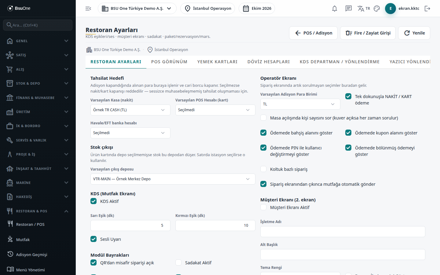Screen dimensions: 440x275
Task: Click Yenile refresh button
Action: pyautogui.click(x=414, y=33)
